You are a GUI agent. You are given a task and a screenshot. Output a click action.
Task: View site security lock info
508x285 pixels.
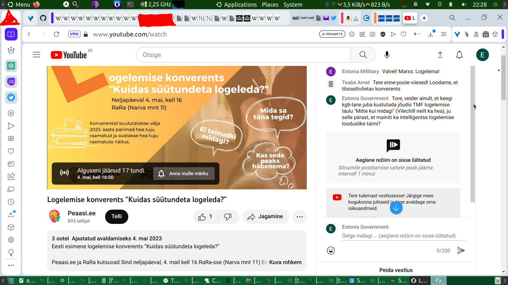(x=85, y=34)
